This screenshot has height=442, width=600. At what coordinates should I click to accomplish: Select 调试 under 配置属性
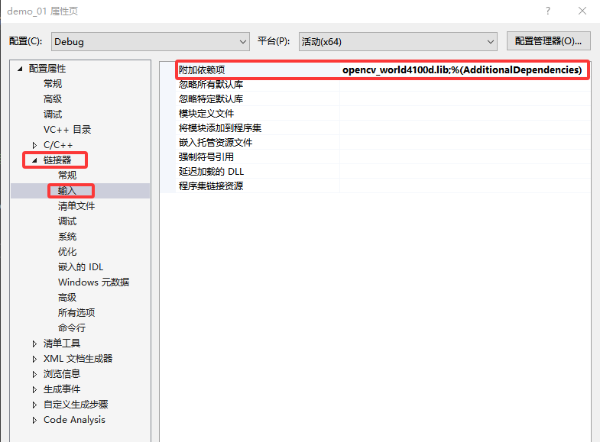53,115
